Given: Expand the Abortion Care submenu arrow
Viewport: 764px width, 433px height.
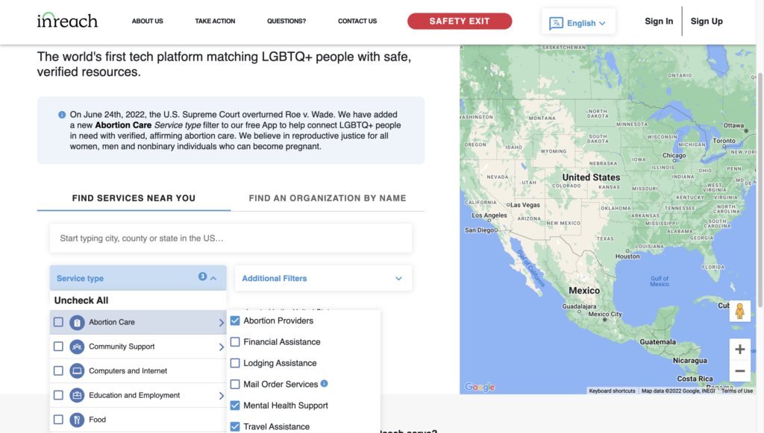Looking at the screenshot, I should (221, 323).
